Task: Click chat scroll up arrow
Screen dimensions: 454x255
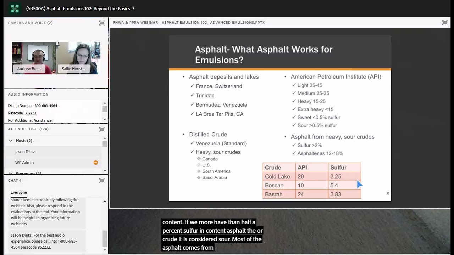Action: coord(105,201)
